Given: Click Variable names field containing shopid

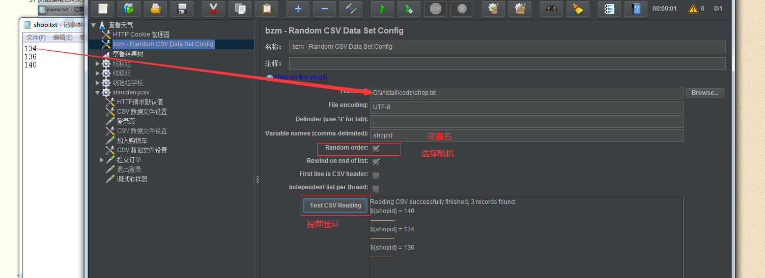Looking at the screenshot, I should (x=526, y=135).
